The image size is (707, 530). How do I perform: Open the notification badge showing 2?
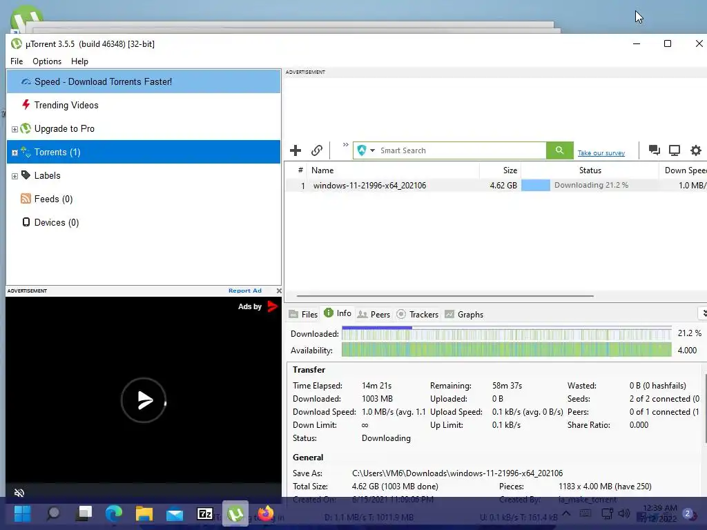click(688, 513)
